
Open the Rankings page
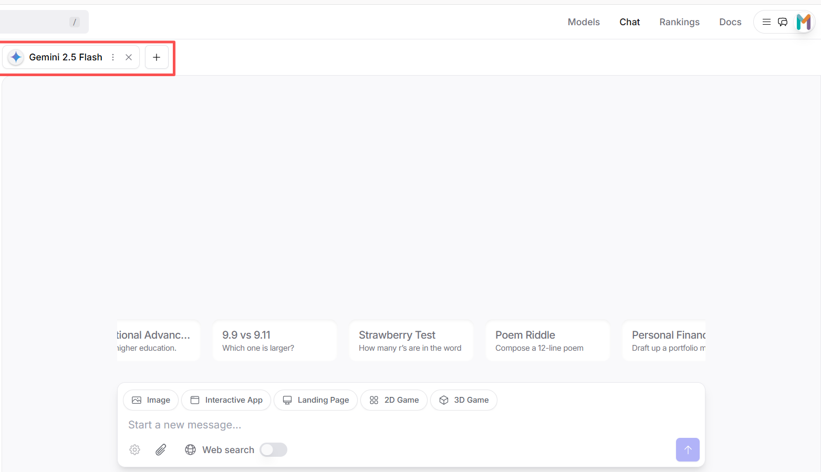[x=679, y=22]
